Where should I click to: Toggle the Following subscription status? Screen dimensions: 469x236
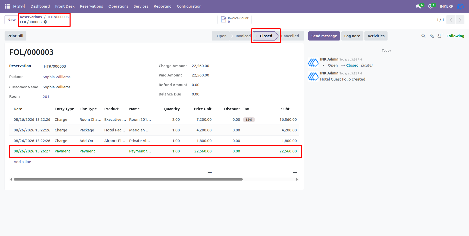click(x=455, y=36)
